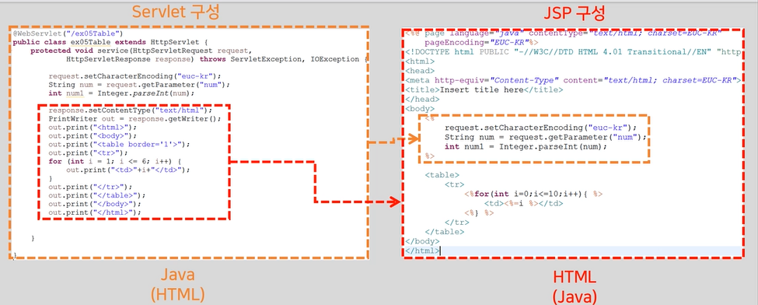Select the JSP page language="java" directive line
Viewport: 758px width, 305px height.
(564, 33)
